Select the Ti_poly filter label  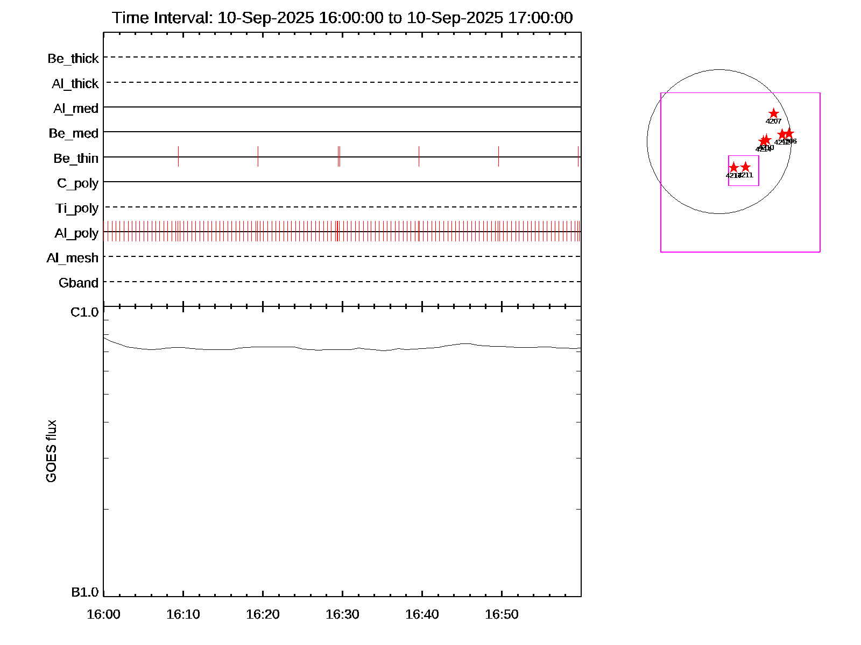(x=77, y=208)
